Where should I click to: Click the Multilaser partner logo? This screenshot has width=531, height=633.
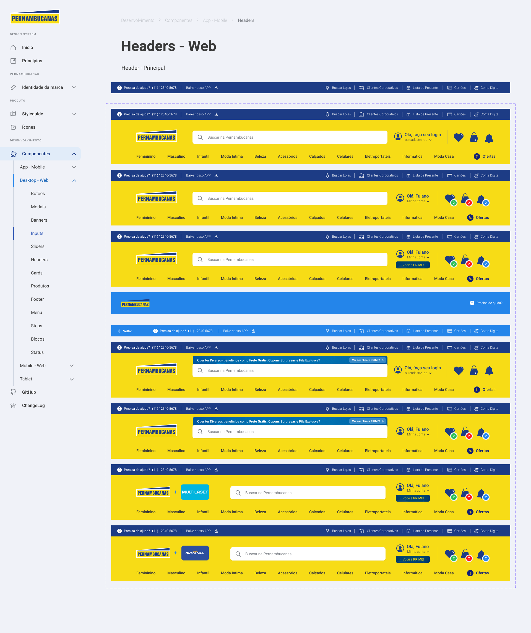(x=195, y=492)
